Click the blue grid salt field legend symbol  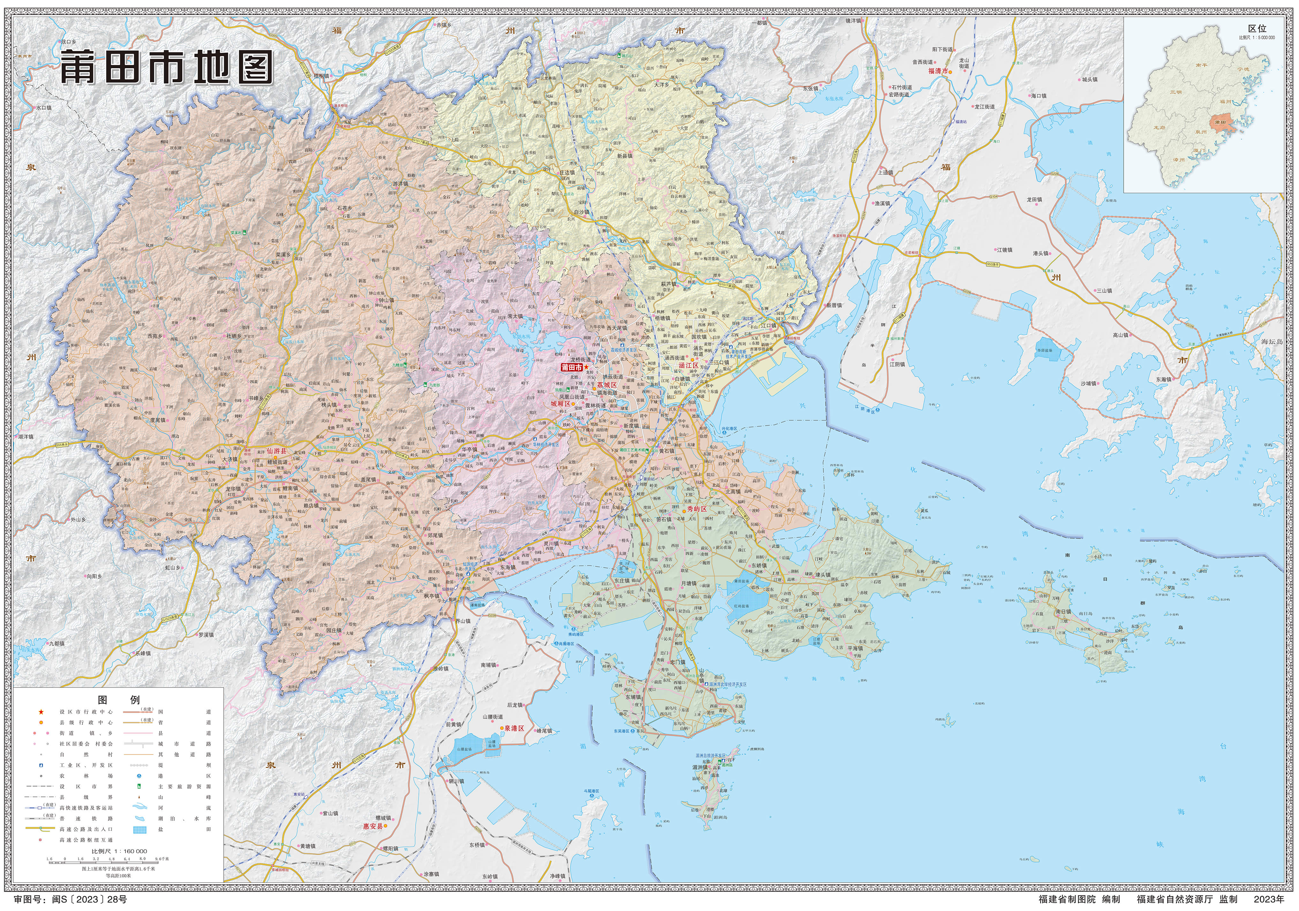139,830
